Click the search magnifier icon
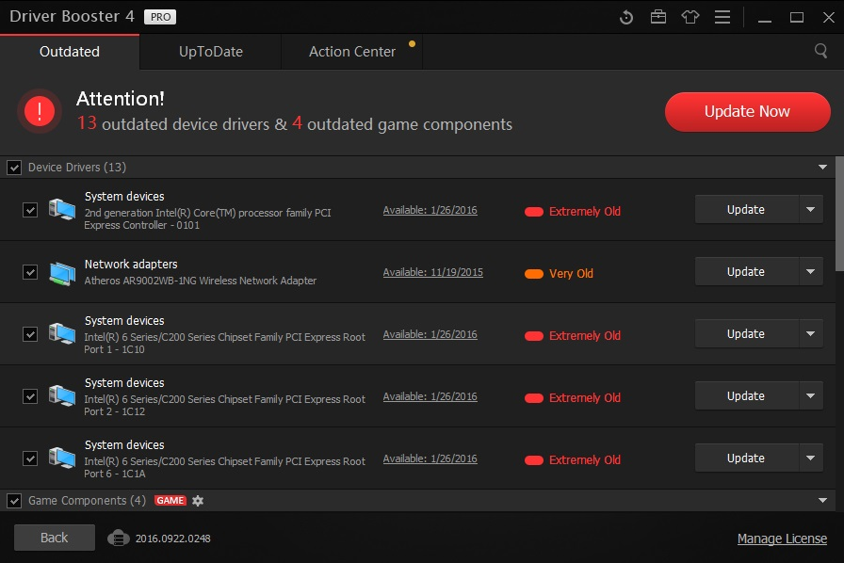844x563 pixels. 820,51
